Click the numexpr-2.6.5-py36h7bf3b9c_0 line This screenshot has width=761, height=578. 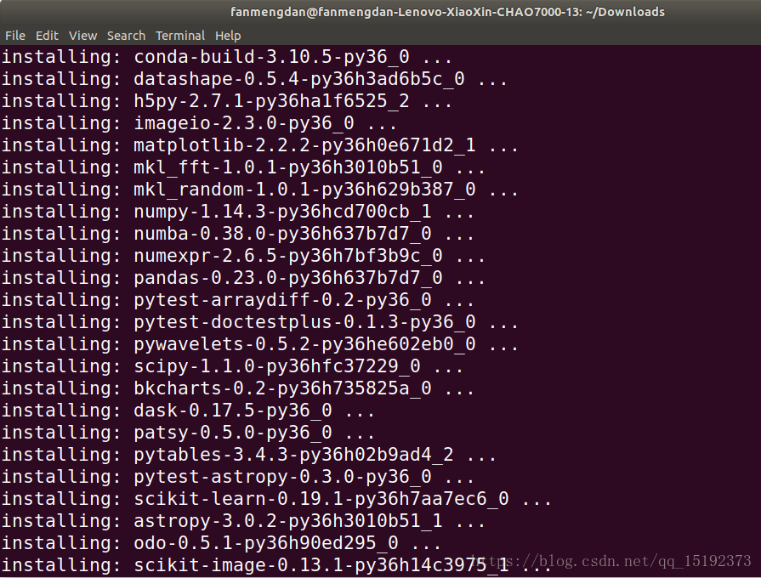pyautogui.click(x=243, y=256)
